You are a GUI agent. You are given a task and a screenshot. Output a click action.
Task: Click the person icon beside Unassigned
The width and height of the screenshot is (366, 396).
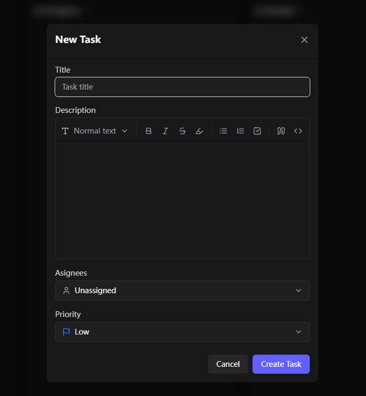click(66, 291)
